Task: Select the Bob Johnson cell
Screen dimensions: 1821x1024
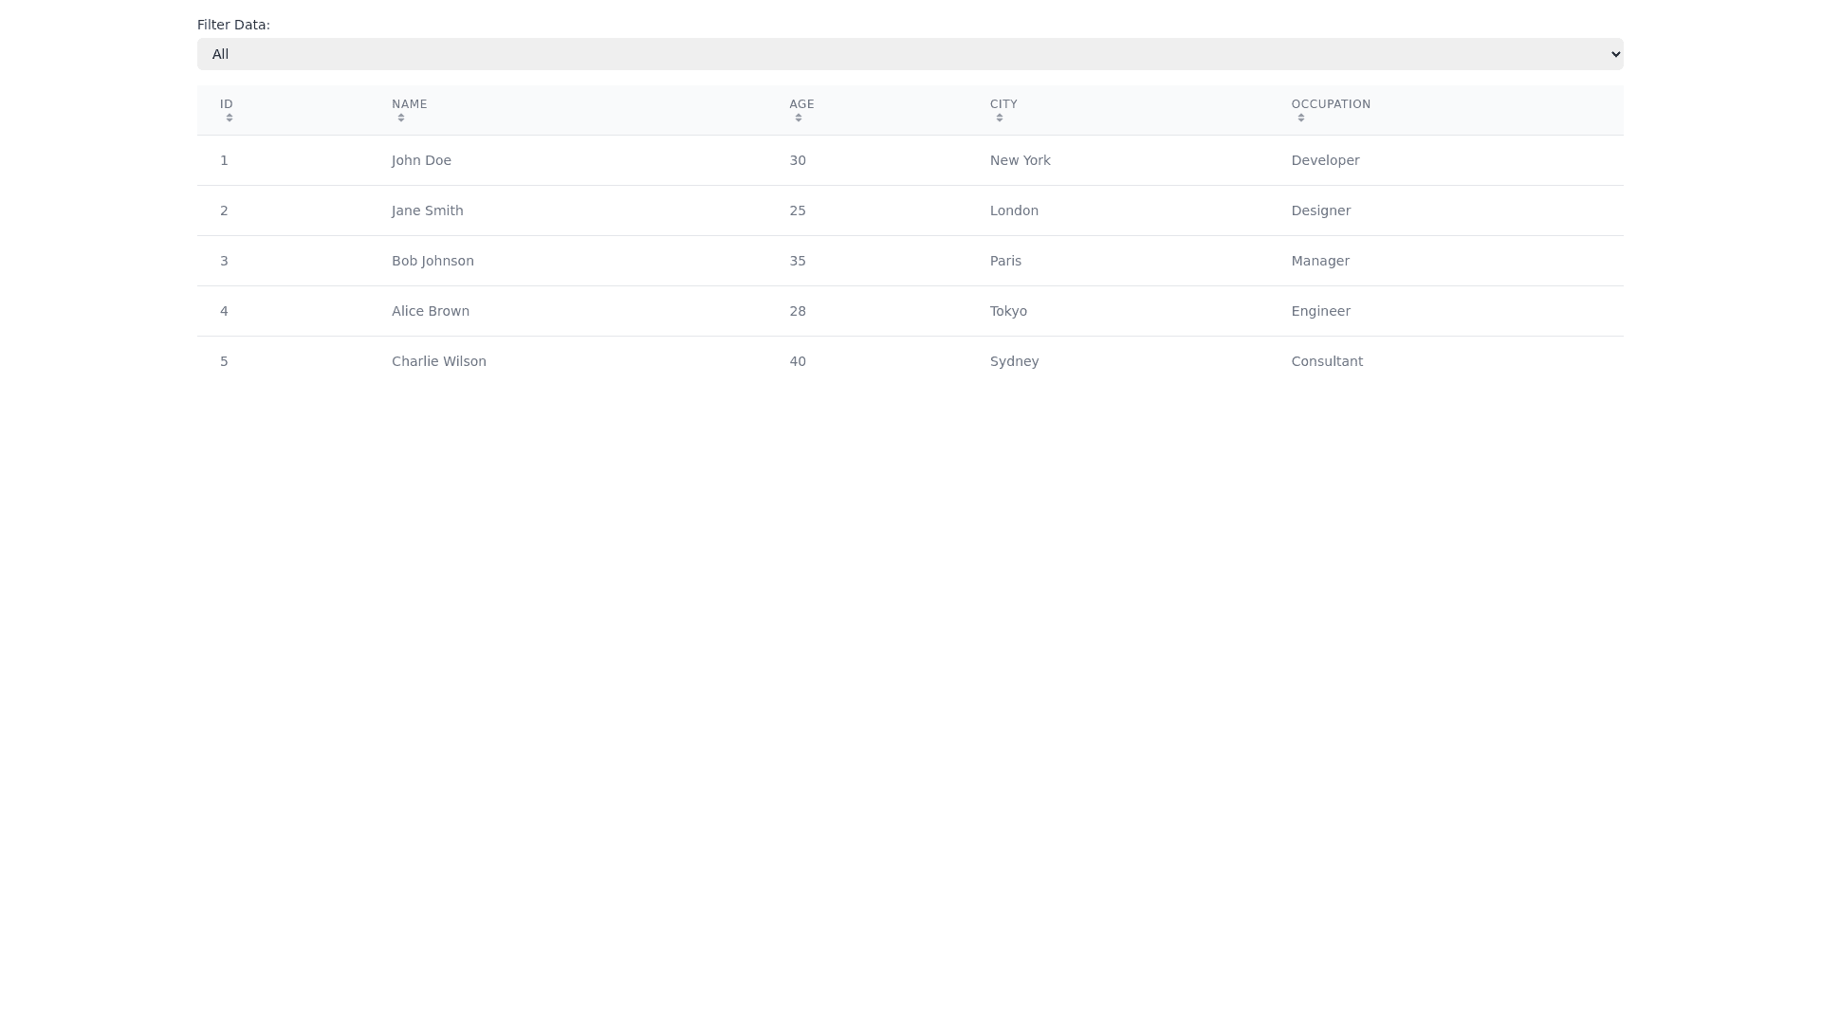Action: point(432,261)
